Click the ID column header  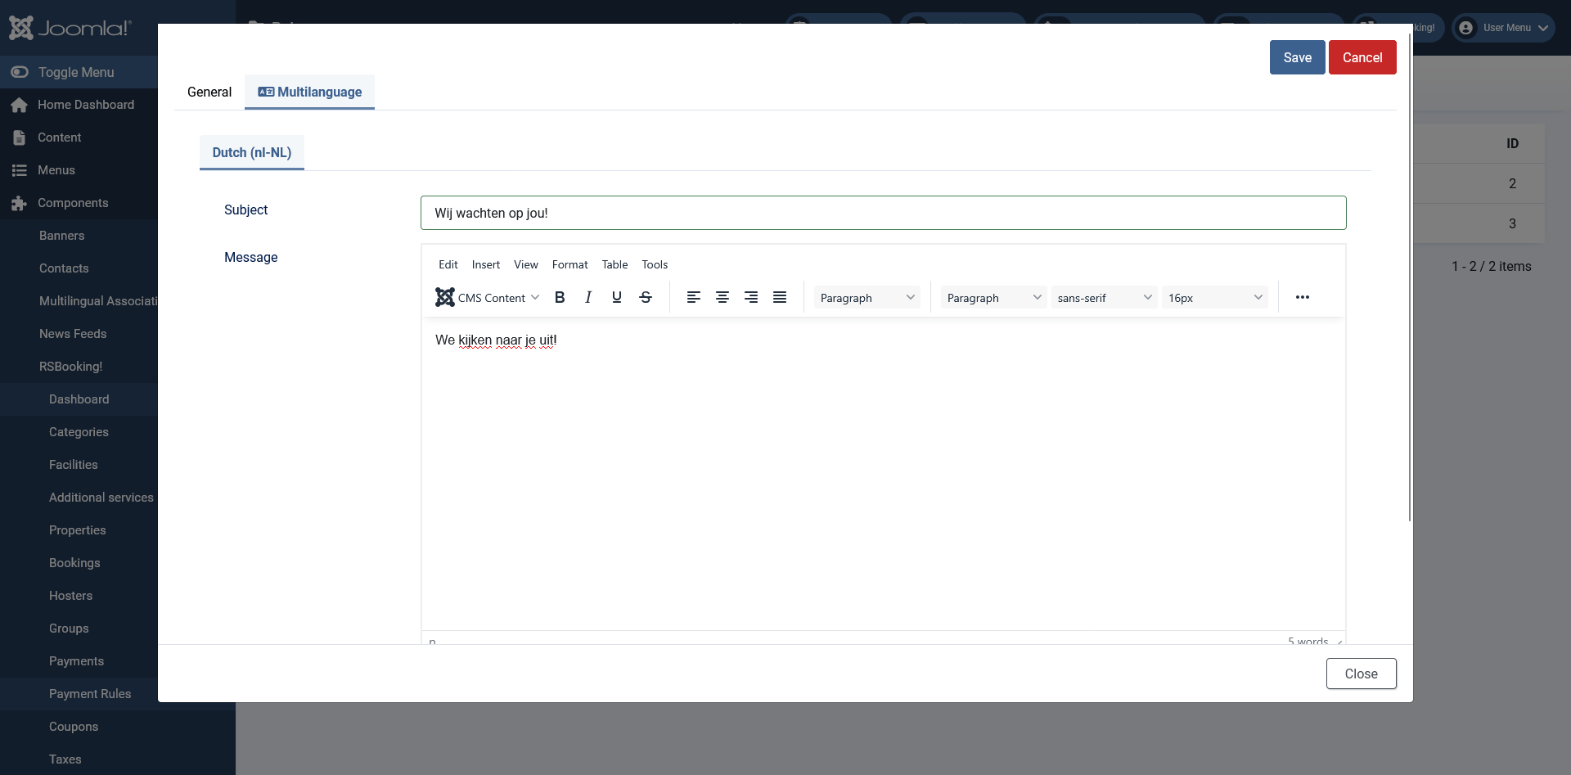point(1512,143)
